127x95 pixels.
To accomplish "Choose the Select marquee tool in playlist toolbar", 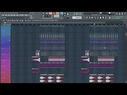I will (19, 21).
